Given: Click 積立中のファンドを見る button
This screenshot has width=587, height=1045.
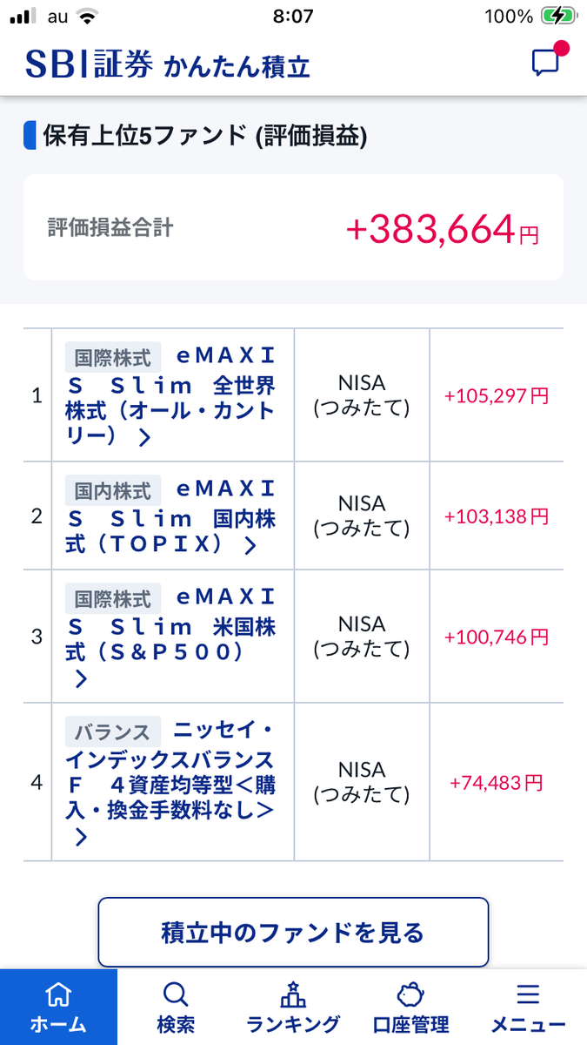Looking at the screenshot, I should pyautogui.click(x=293, y=933).
